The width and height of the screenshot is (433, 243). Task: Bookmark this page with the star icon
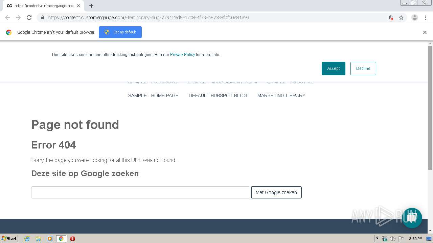(401, 18)
